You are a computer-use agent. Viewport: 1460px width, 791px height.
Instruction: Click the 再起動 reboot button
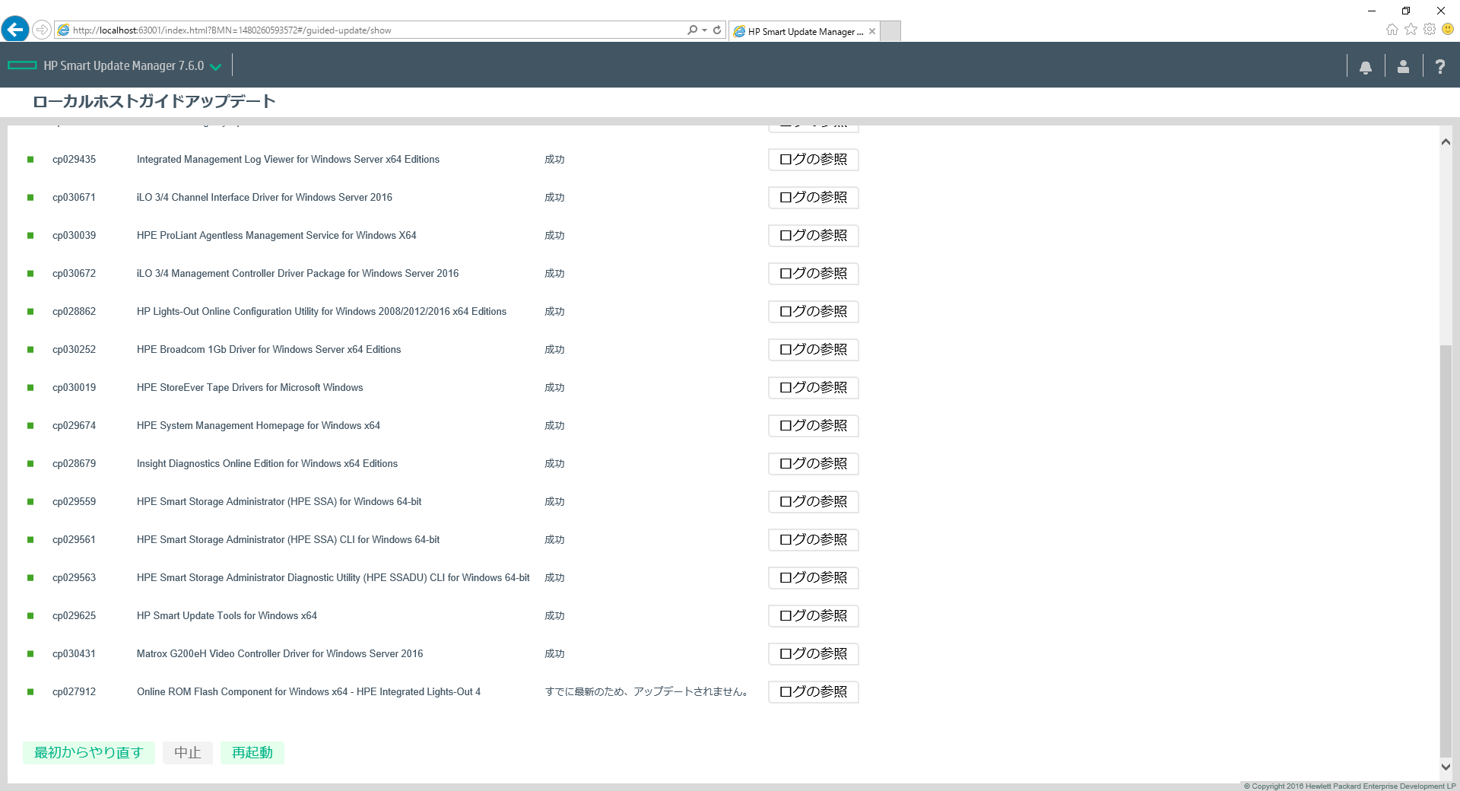(x=252, y=753)
